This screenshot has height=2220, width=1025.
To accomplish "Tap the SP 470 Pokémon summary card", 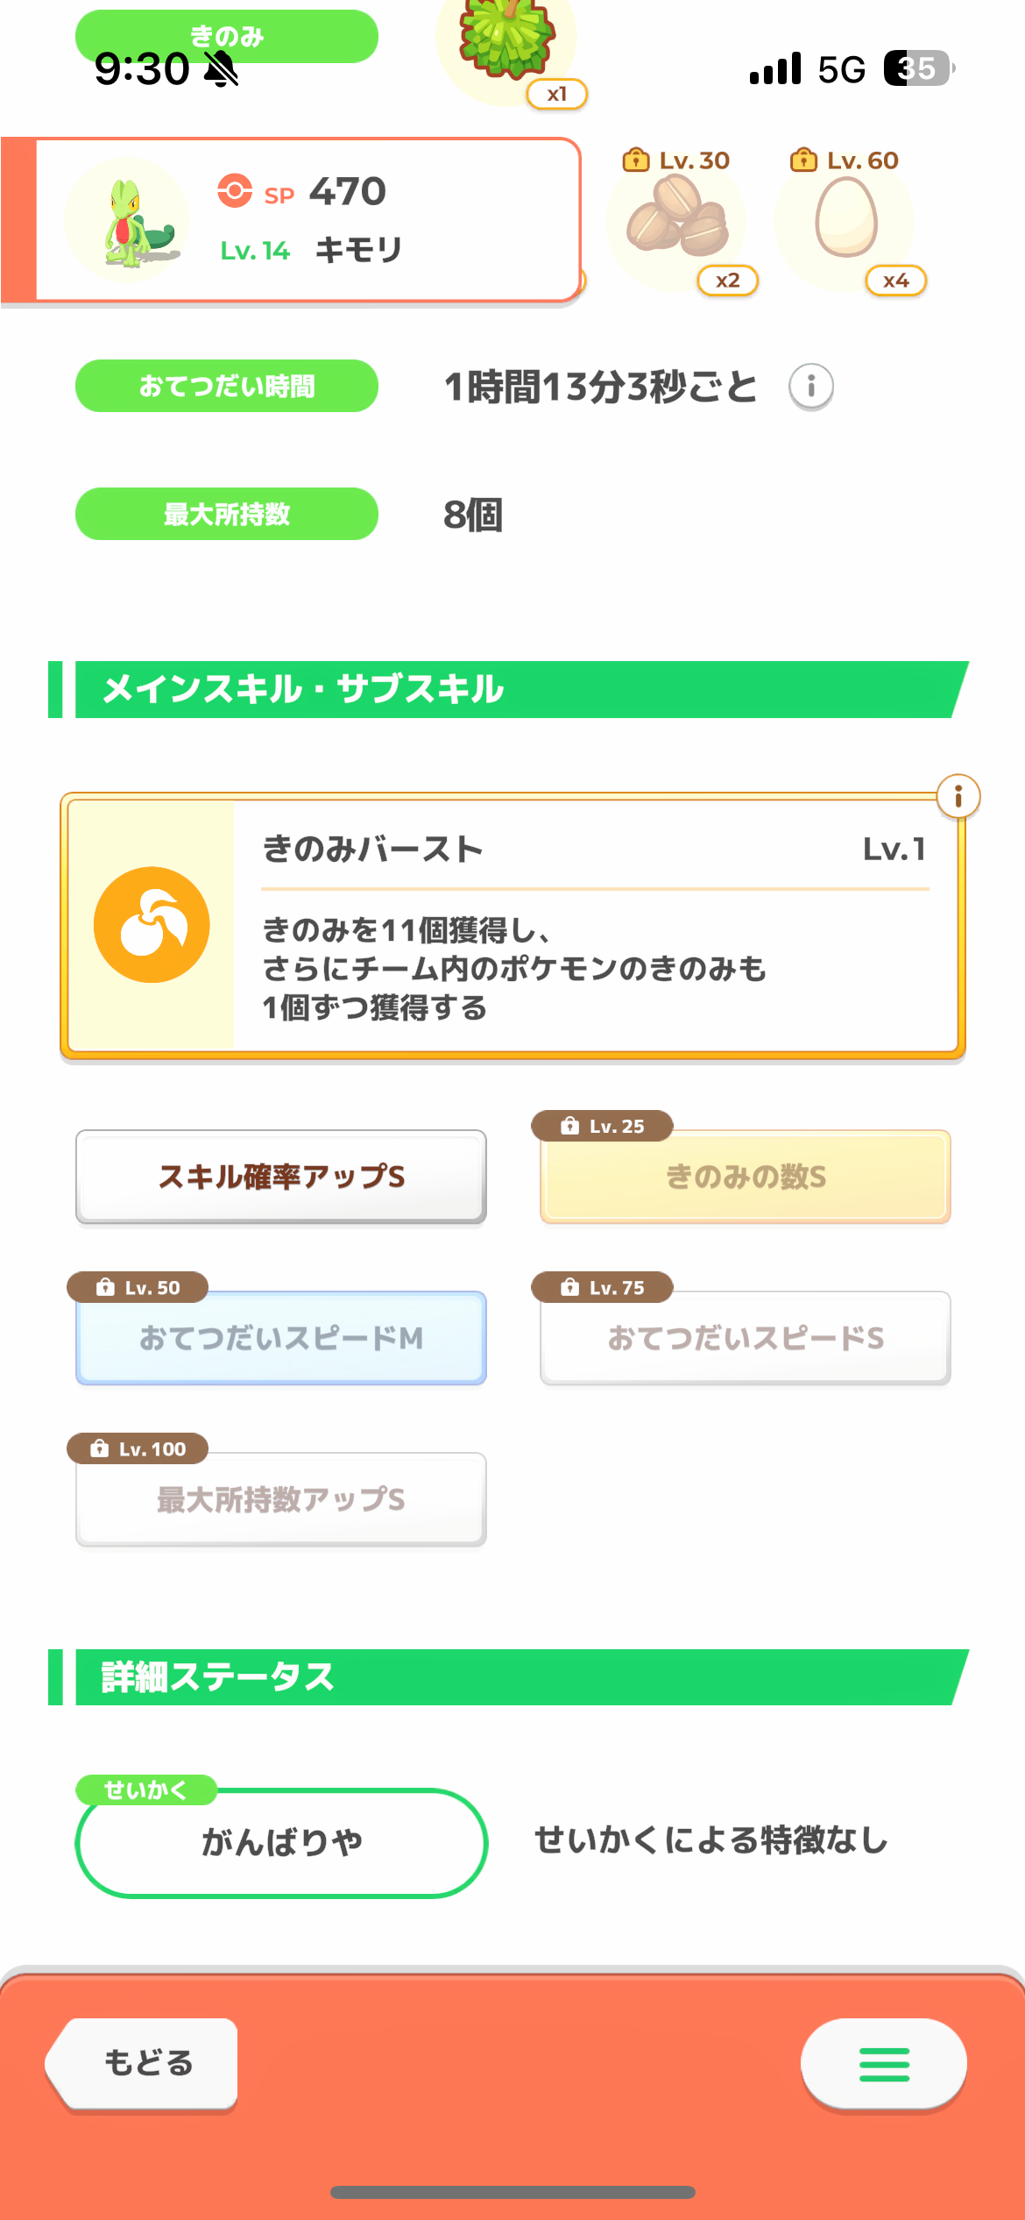I will 307,219.
